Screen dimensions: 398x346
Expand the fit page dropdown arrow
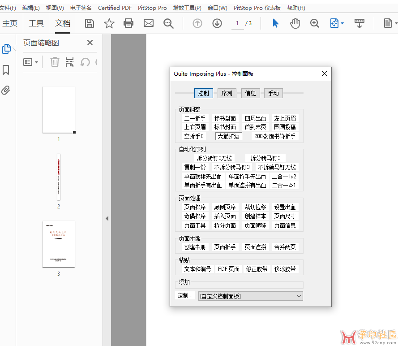[342, 23]
